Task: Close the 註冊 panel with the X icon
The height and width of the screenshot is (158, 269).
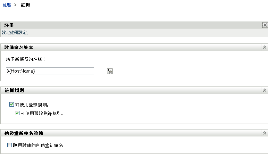Action: pos(265,25)
